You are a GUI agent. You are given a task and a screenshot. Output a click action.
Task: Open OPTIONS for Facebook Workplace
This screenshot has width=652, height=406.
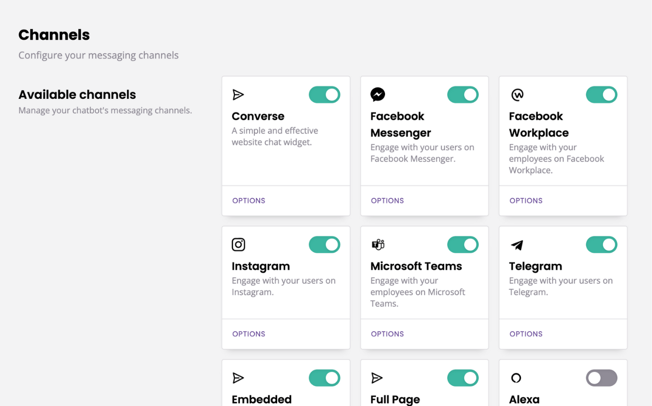click(x=526, y=201)
